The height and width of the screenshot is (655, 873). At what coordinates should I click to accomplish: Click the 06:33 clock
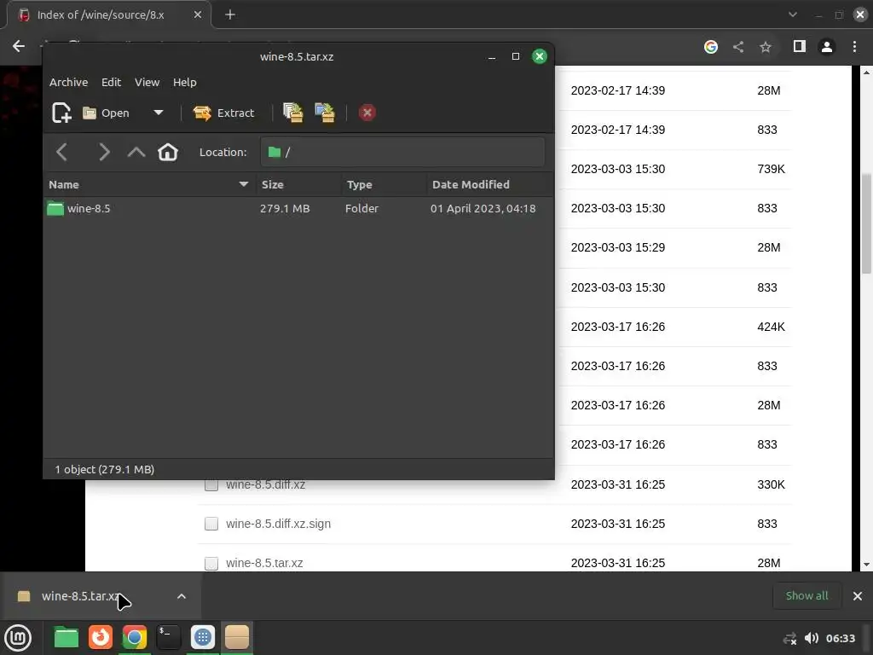[841, 638]
